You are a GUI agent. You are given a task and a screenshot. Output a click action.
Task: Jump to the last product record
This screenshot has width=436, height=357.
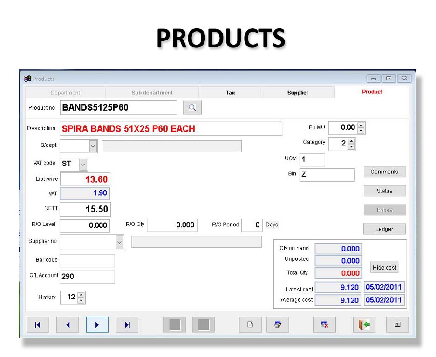pos(127,325)
